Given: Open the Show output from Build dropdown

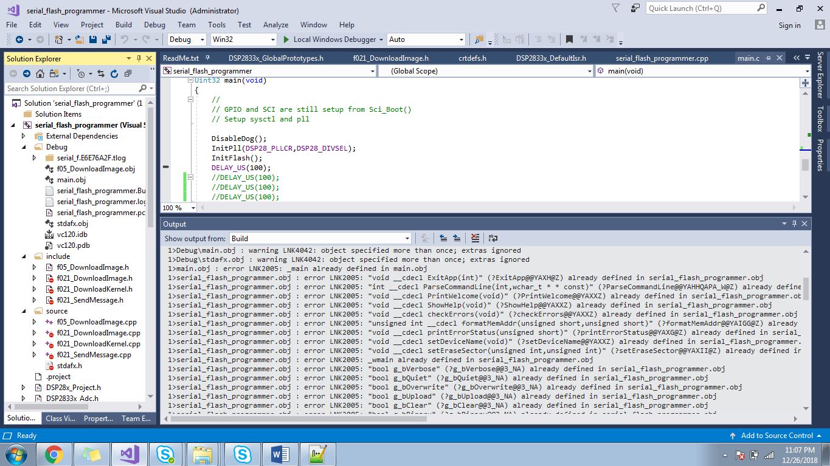Looking at the screenshot, I should [x=320, y=239].
